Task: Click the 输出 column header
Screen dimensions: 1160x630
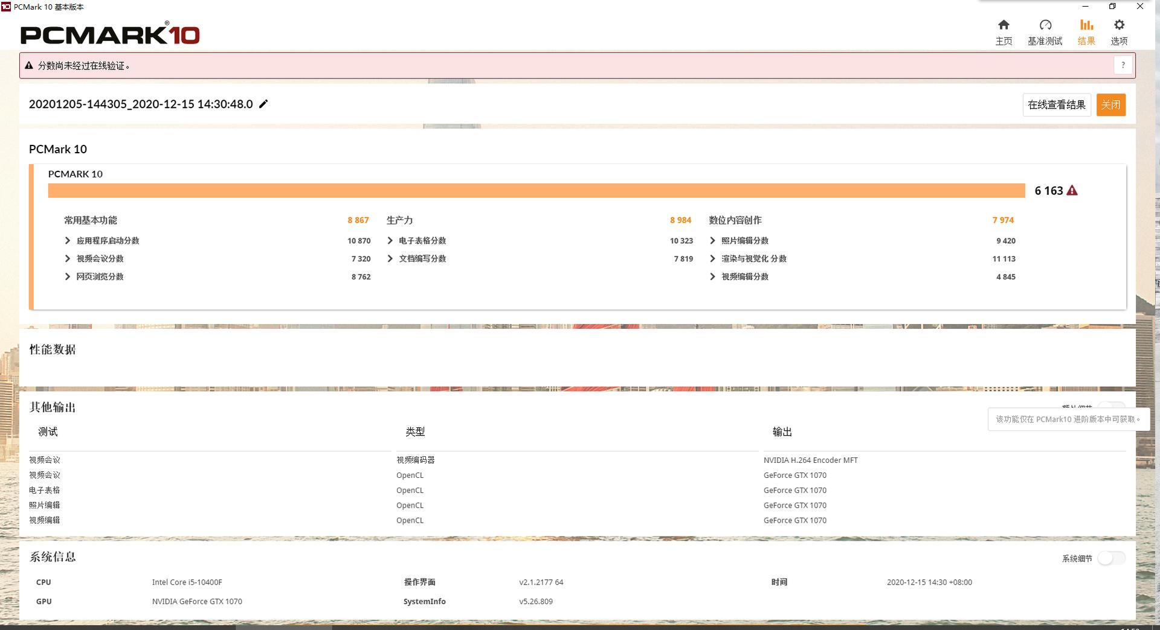Action: (782, 432)
